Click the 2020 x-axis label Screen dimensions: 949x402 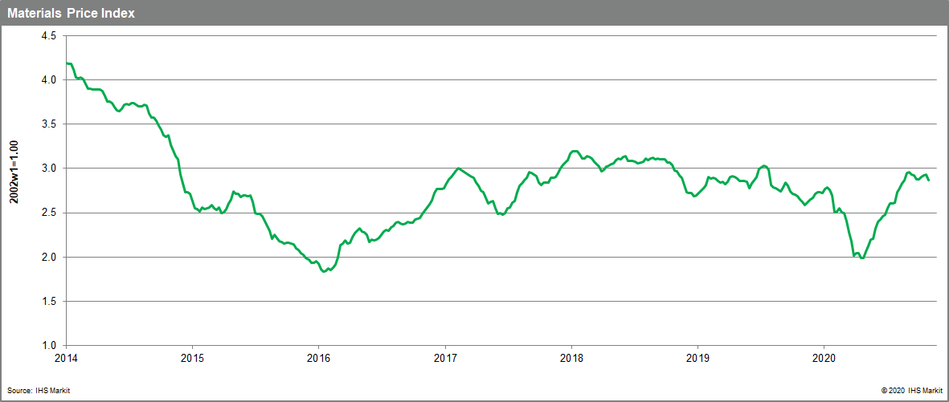824,357
